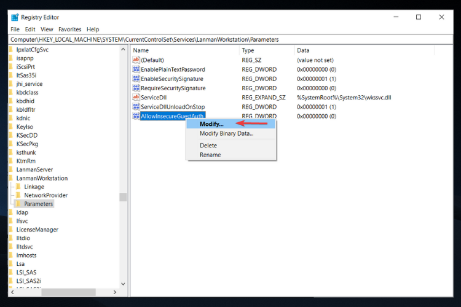The height and width of the screenshot is (307, 461).
Task: Select the Parameters subkey
Action: pyautogui.click(x=39, y=204)
